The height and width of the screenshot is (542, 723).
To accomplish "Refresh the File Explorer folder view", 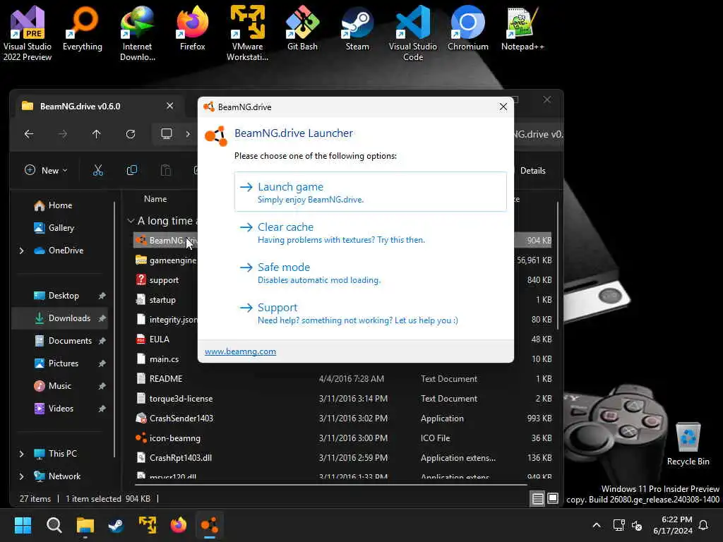I will pyautogui.click(x=131, y=134).
